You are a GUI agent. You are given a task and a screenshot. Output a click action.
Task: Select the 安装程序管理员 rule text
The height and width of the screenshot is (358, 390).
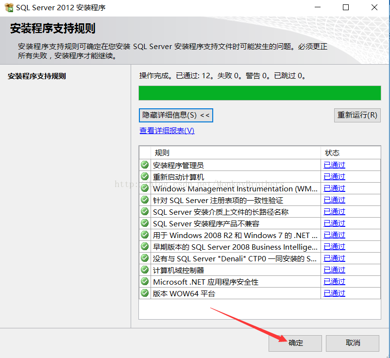(178, 165)
